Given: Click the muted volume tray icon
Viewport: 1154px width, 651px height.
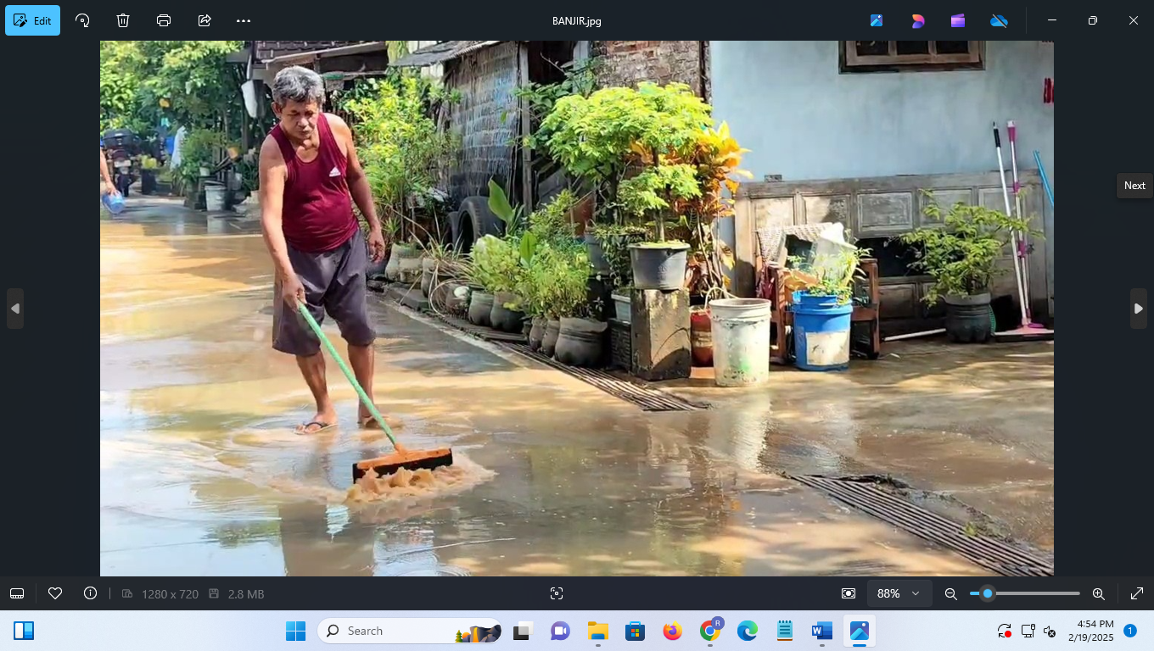Looking at the screenshot, I should pos(1050,631).
